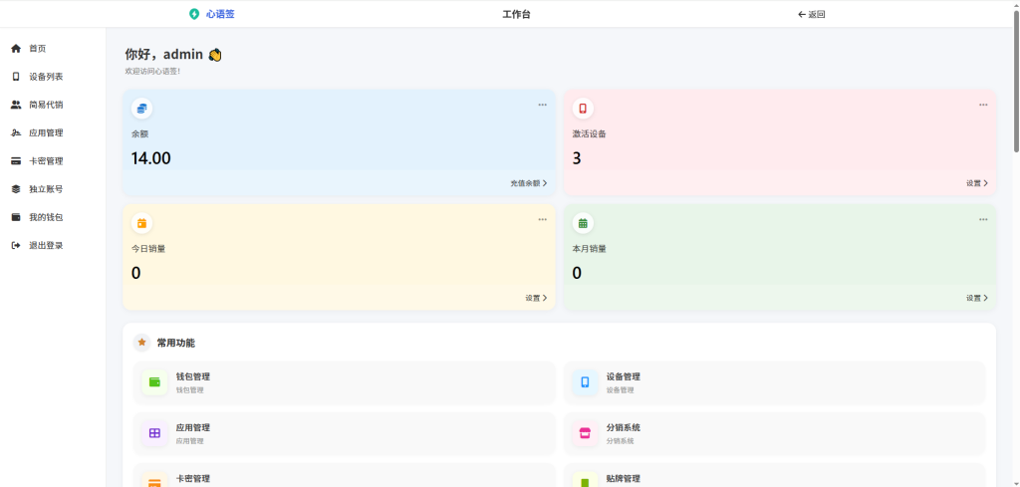
Task: Click the 设备管理 device icon
Action: (585, 382)
